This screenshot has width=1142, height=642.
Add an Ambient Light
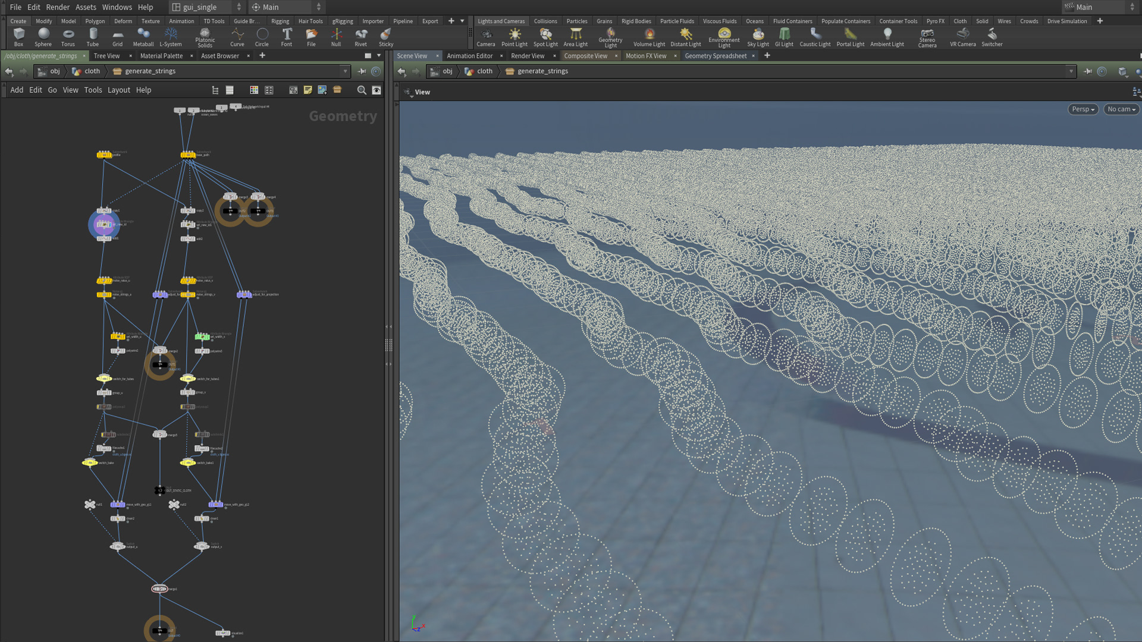tap(887, 37)
